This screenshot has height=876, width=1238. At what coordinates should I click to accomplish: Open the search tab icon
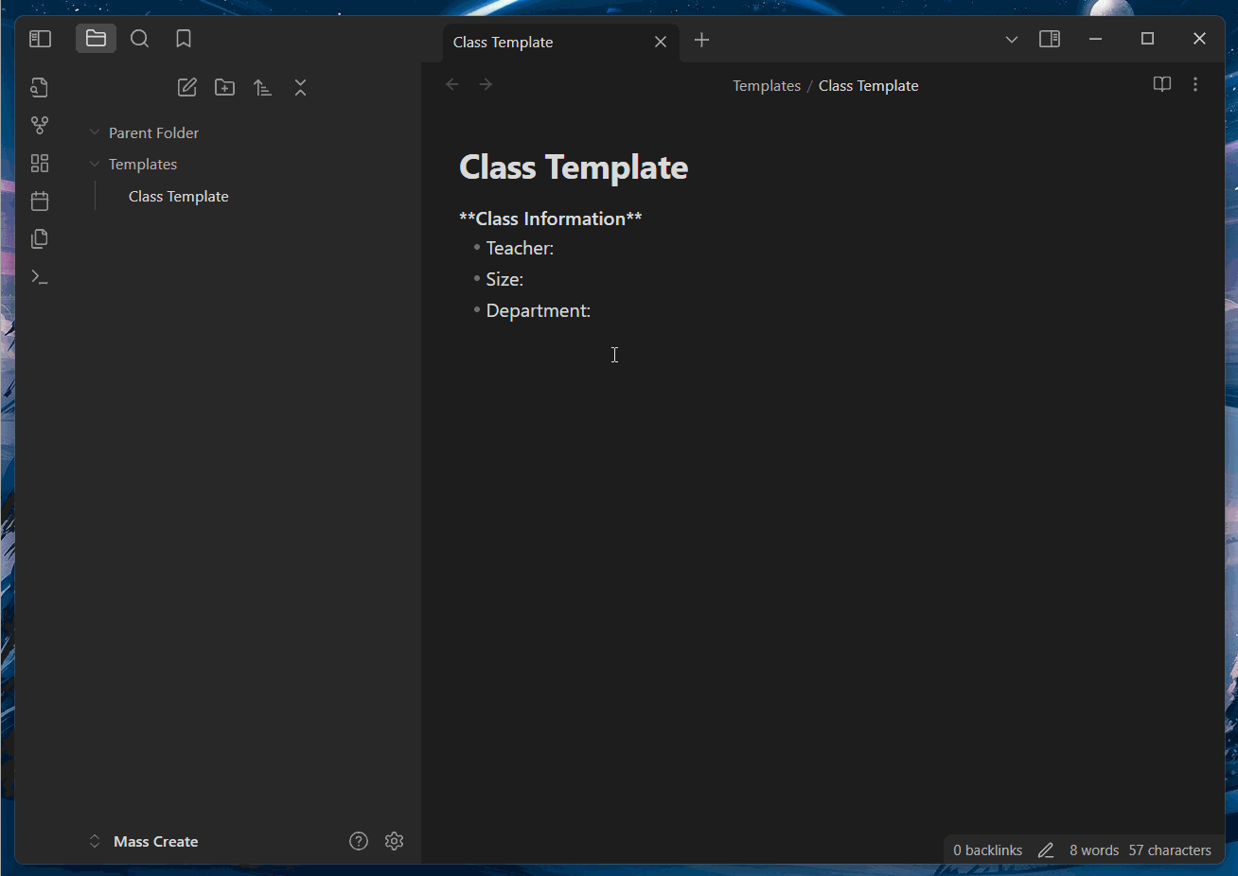point(140,39)
